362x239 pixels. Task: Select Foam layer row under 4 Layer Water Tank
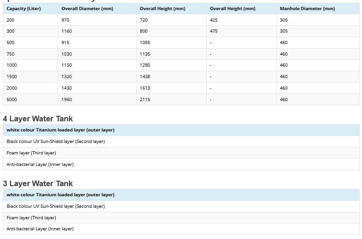tap(31, 153)
